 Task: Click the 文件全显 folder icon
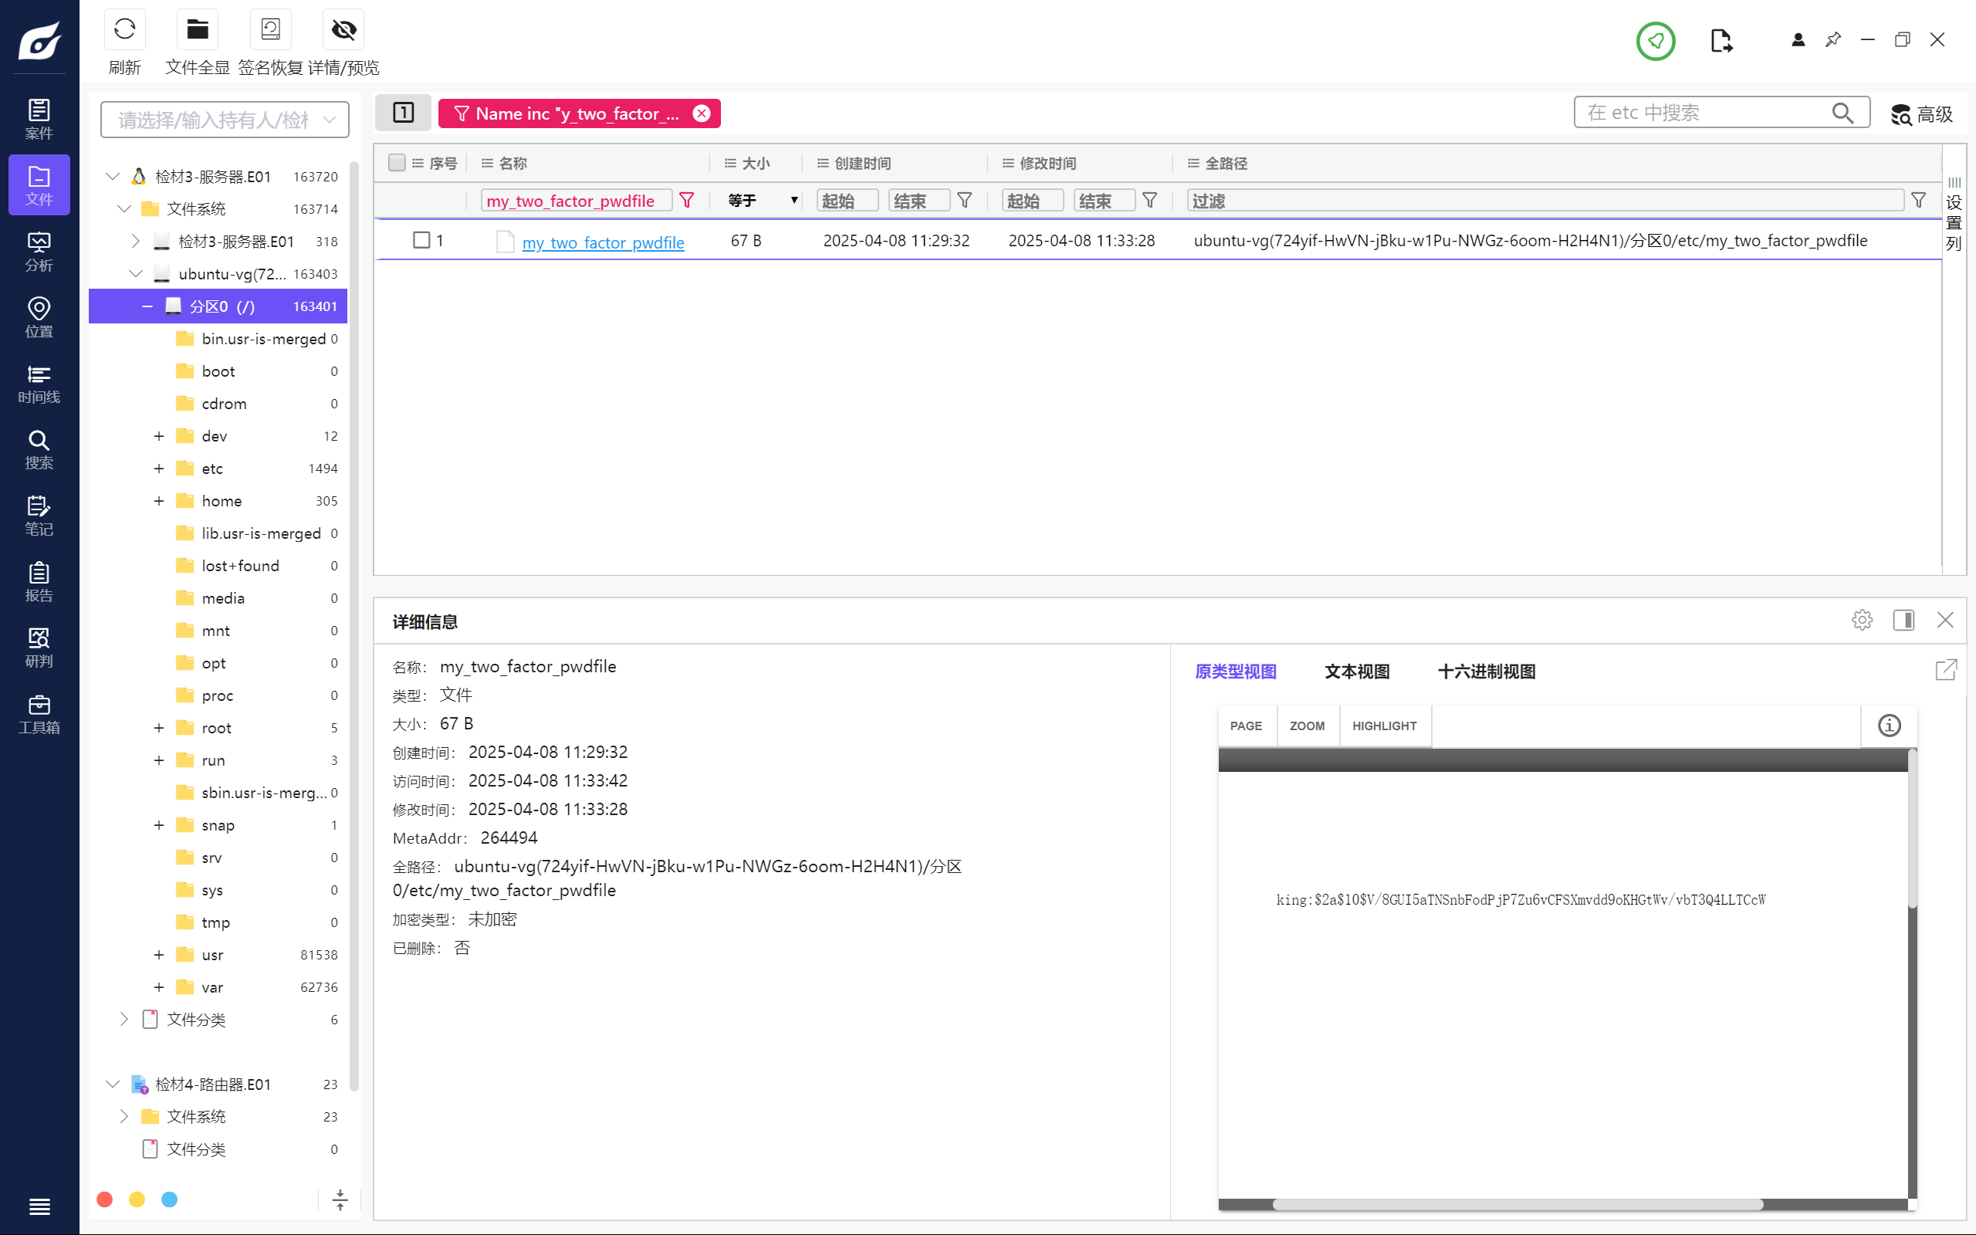click(x=198, y=30)
